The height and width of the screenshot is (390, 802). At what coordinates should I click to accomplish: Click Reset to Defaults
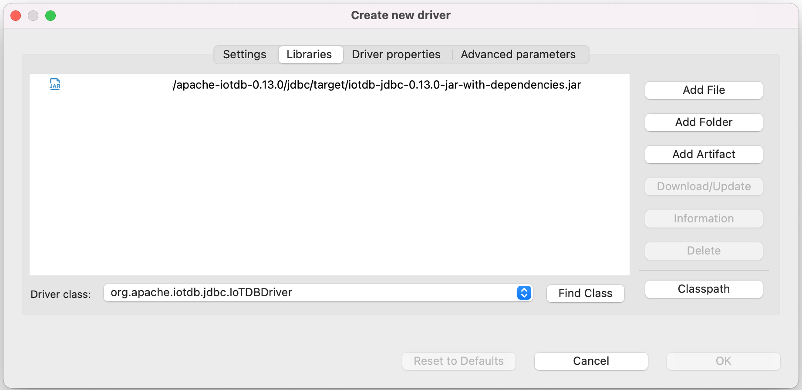point(458,361)
